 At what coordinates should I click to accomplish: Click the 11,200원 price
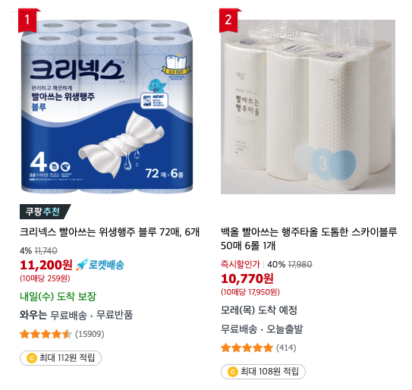point(46,265)
